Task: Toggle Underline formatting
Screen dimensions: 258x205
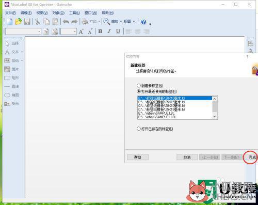Action: tap(118, 31)
